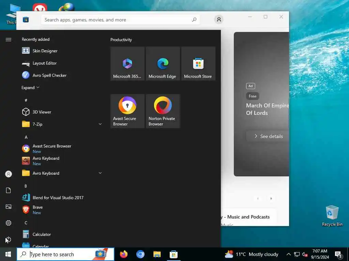Expand the 7-Zip folder
The image size is (349, 261).
coord(62,124)
